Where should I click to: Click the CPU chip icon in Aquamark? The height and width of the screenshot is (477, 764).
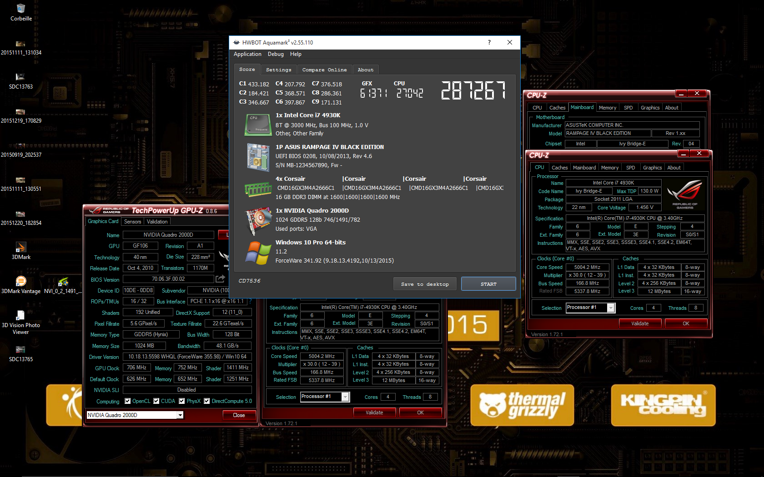click(258, 124)
